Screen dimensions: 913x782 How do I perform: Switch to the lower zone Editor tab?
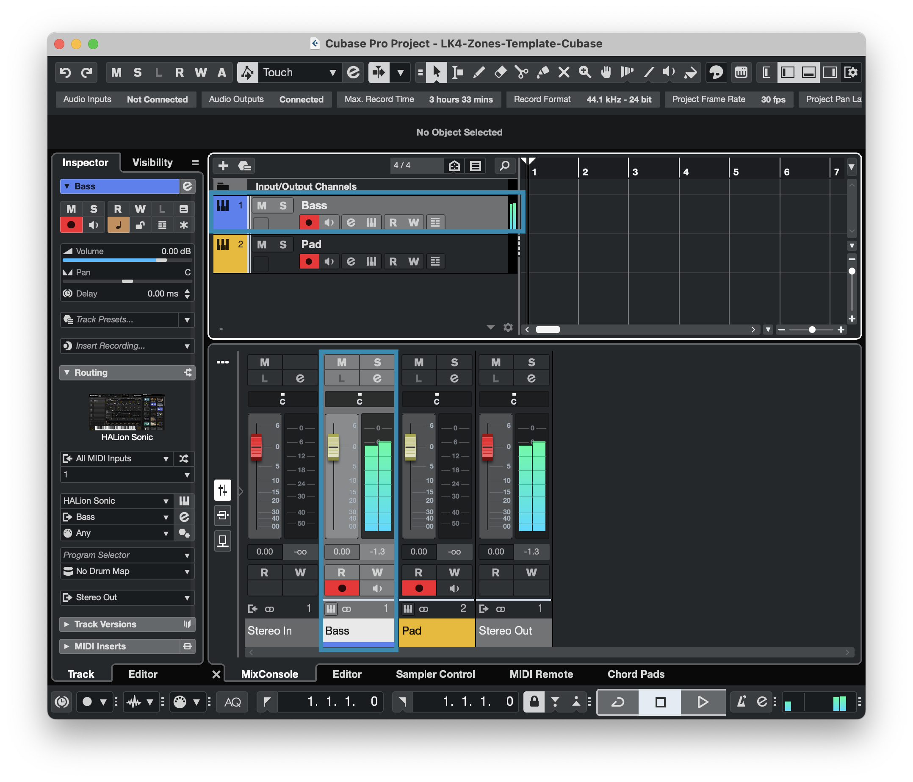[x=347, y=674]
